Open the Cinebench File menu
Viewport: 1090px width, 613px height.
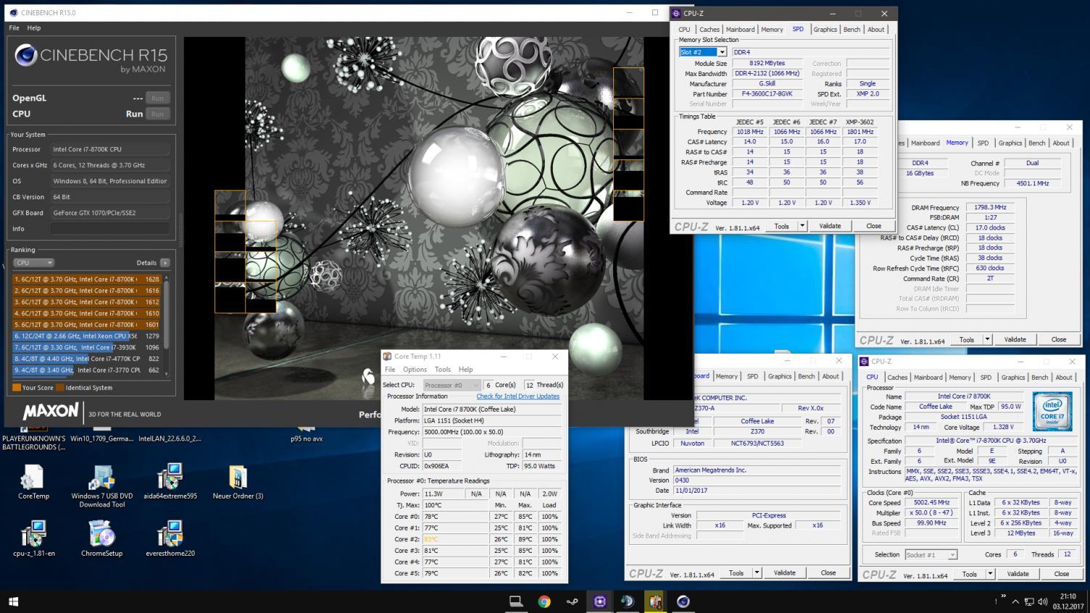click(14, 28)
